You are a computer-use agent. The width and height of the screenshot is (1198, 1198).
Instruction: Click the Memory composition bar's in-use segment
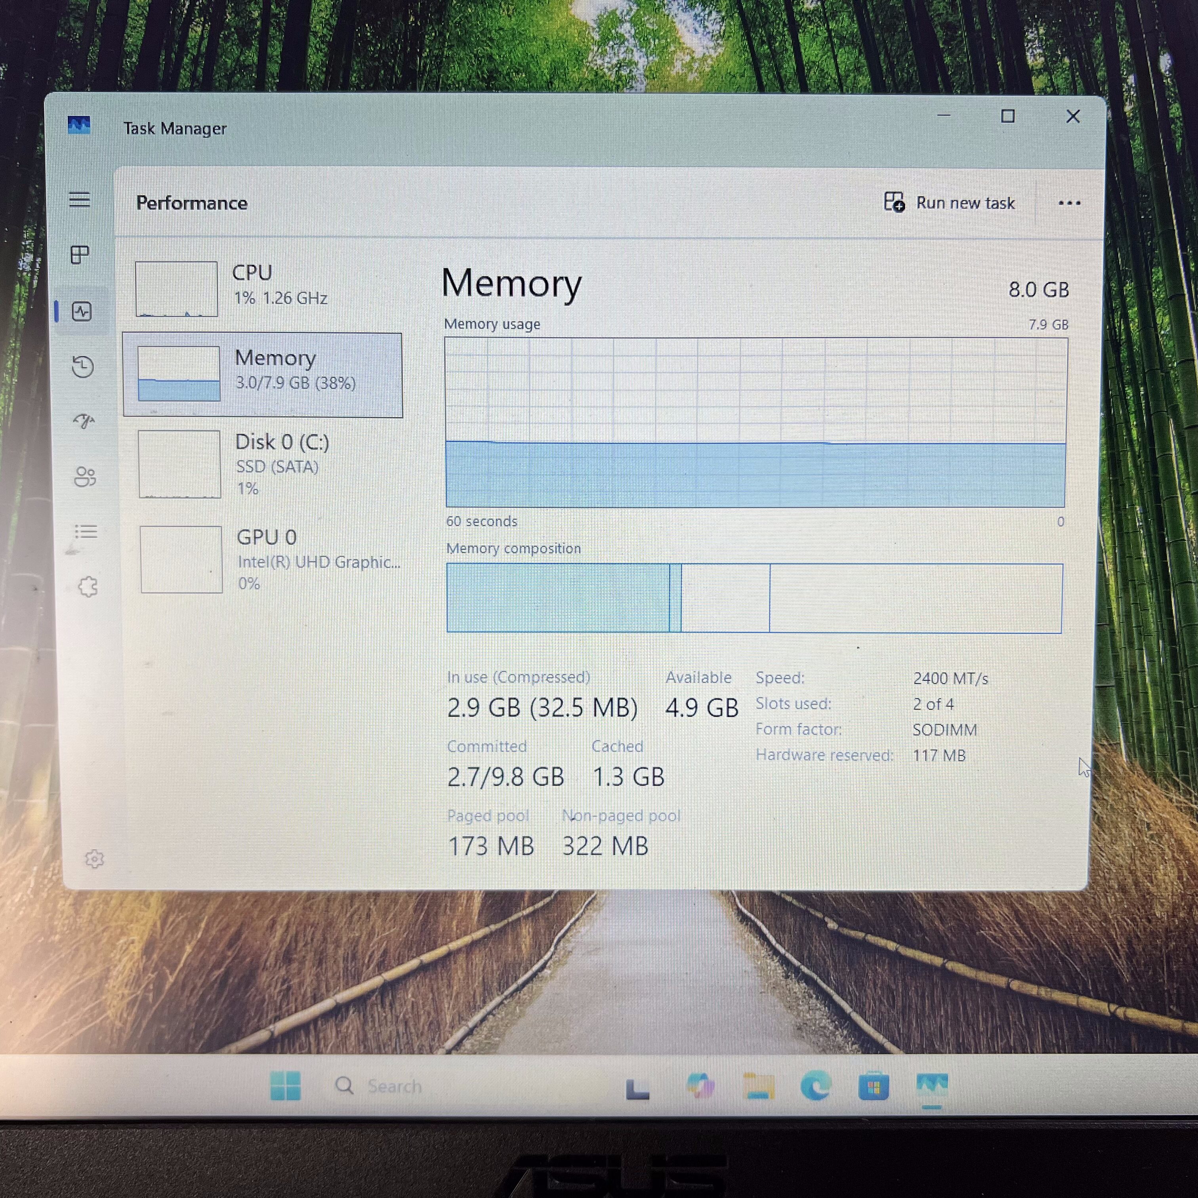click(x=558, y=598)
